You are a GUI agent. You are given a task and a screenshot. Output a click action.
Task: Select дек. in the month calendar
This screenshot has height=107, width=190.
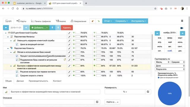tap(180, 51)
